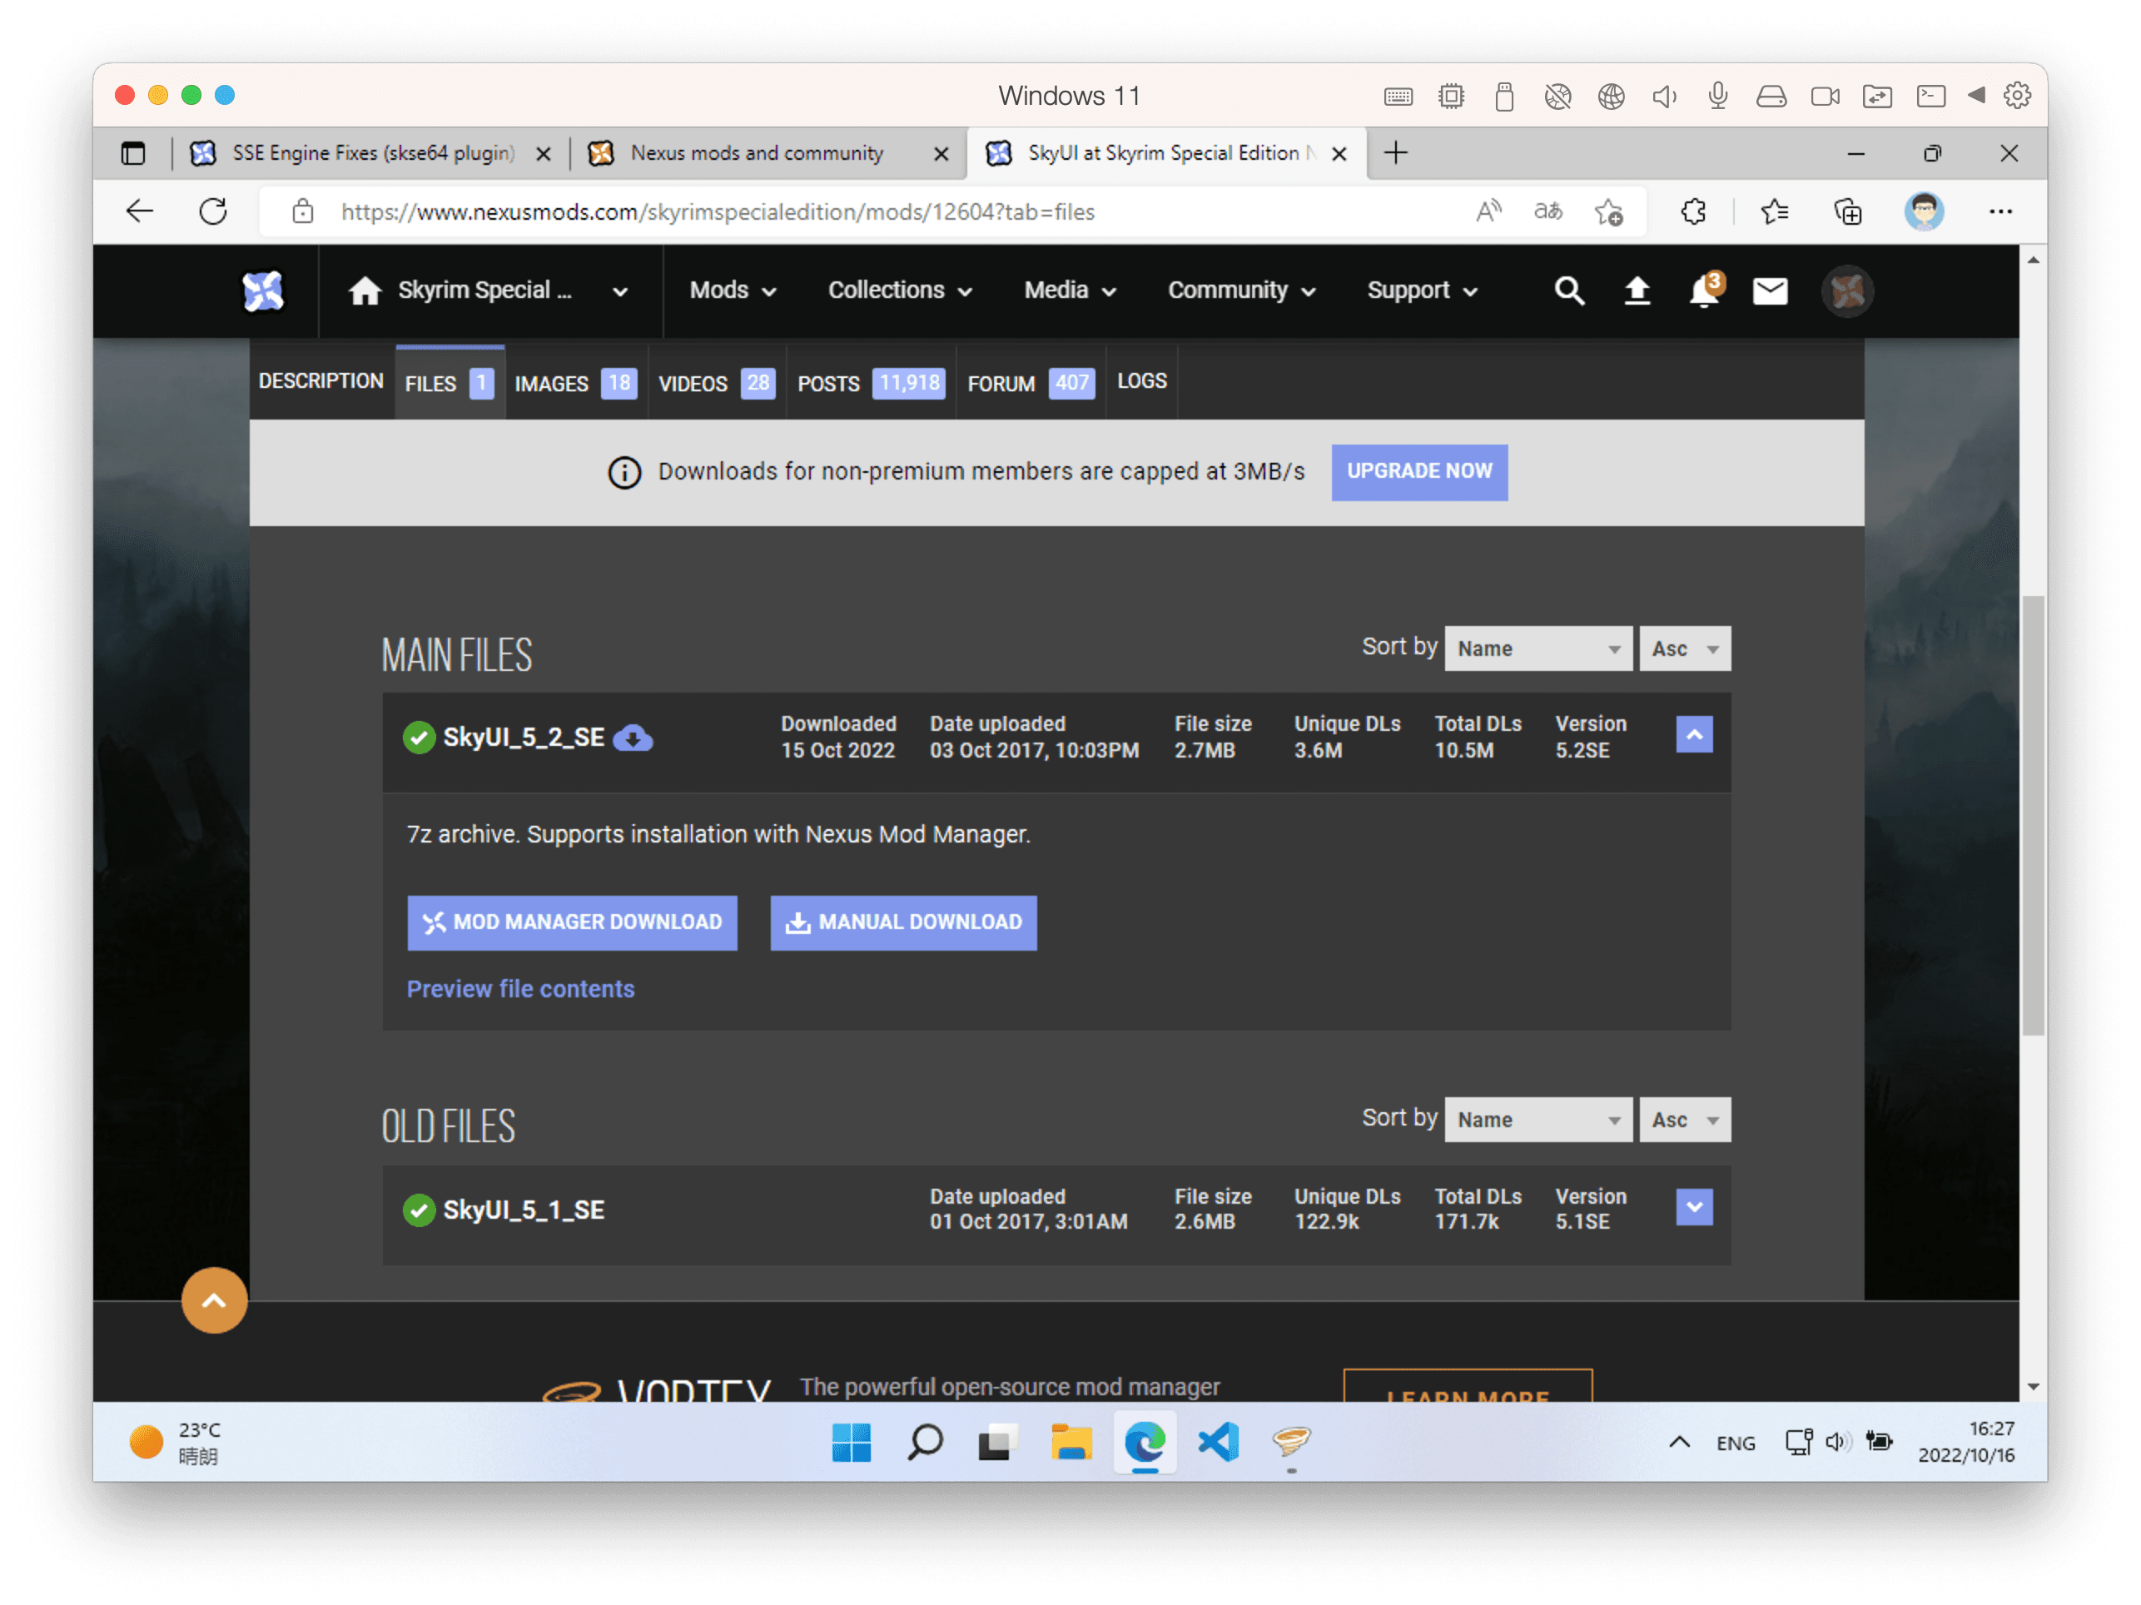The image size is (2141, 1605).
Task: Click the translate icon in address bar
Action: coord(1547,211)
